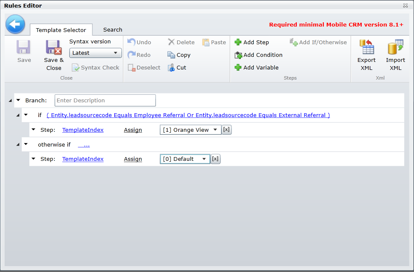The width and height of the screenshot is (414, 272).
Task: Run the Syntax Check
Action: [96, 67]
